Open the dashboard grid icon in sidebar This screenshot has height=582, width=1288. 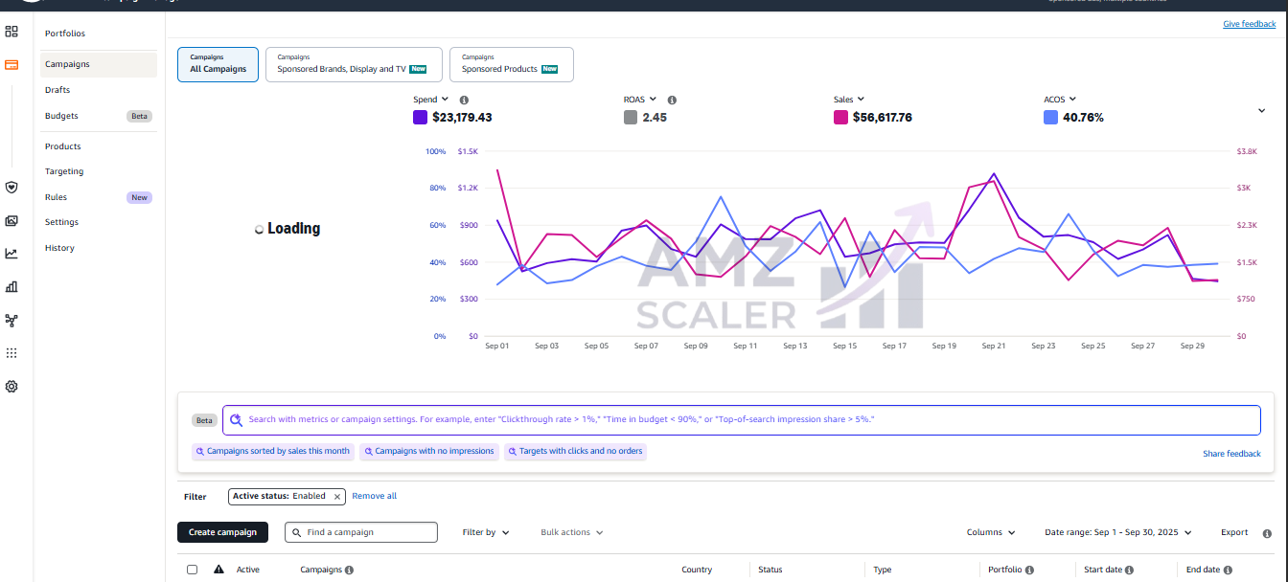[11, 32]
